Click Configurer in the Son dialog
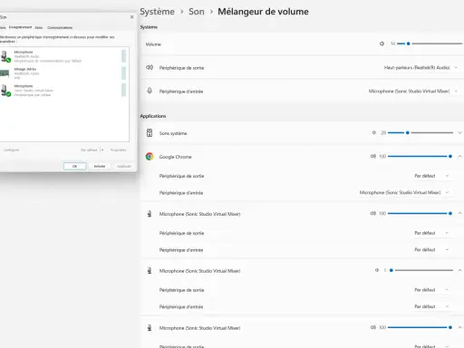464x348 pixels. click(11, 150)
